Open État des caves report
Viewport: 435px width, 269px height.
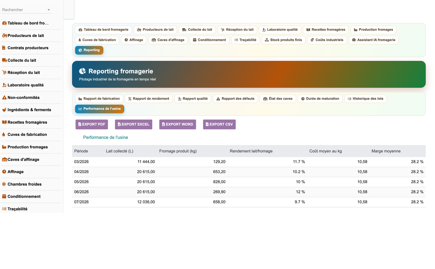tap(278, 98)
